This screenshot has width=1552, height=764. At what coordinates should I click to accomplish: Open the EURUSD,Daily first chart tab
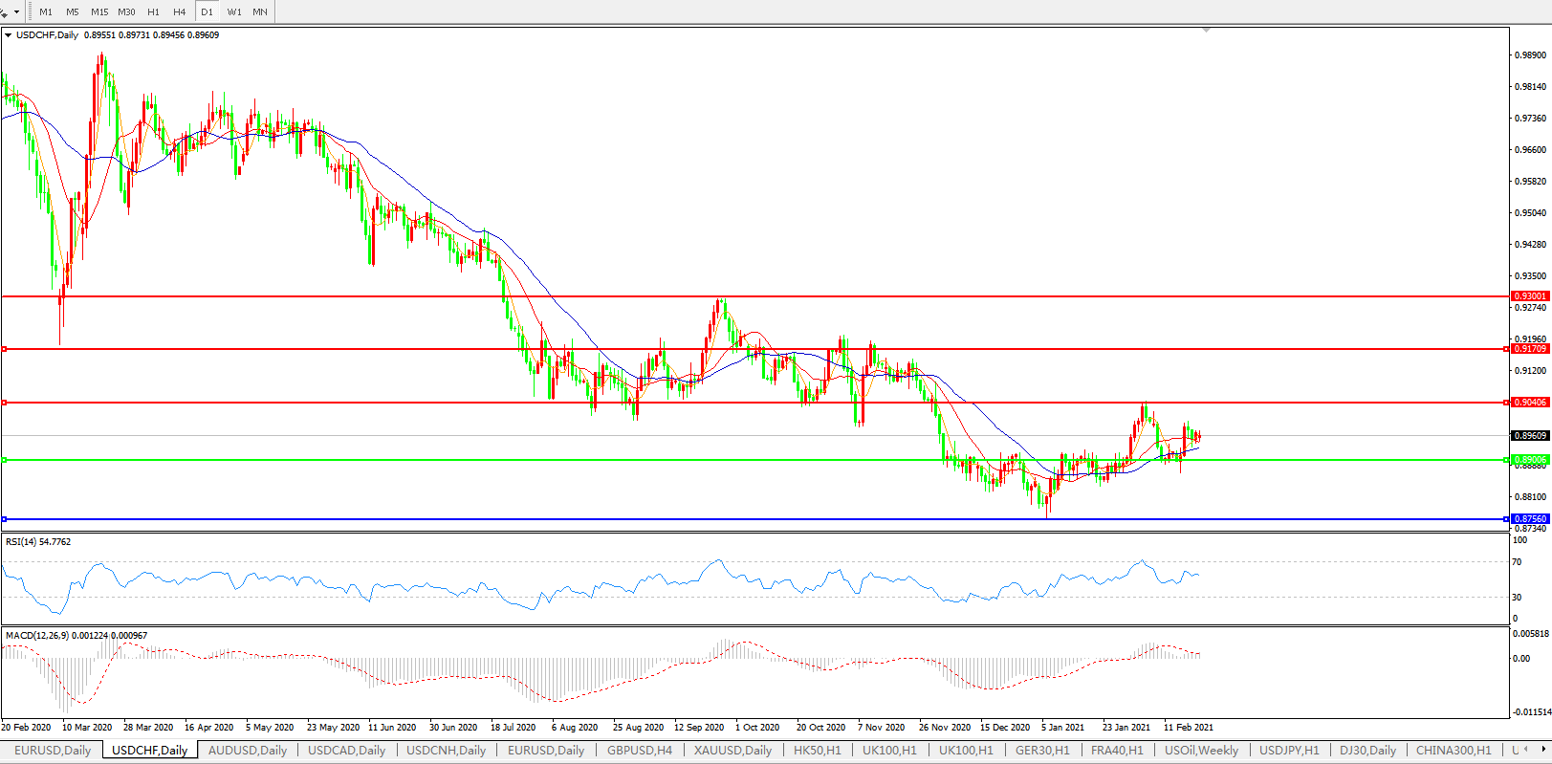[x=53, y=751]
